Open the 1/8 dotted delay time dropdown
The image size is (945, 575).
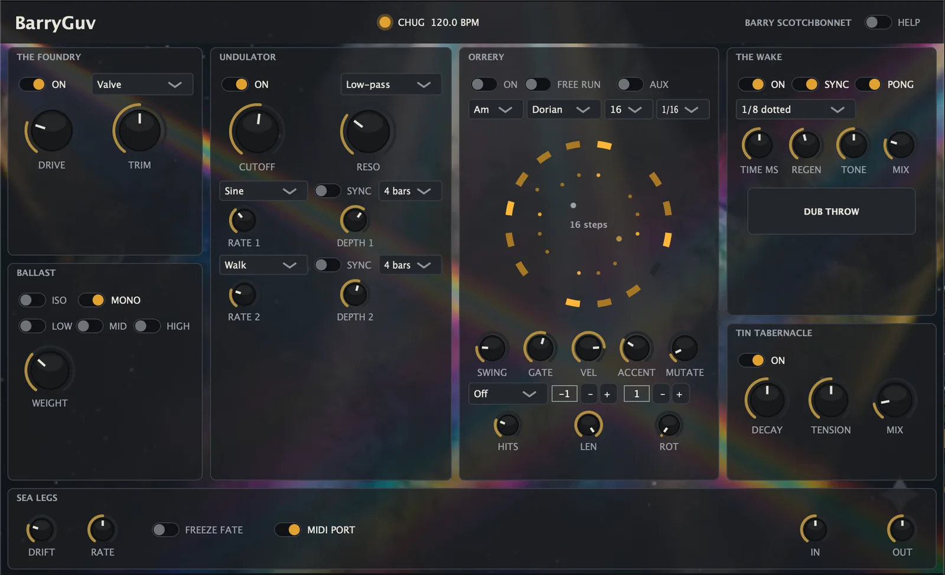[795, 109]
